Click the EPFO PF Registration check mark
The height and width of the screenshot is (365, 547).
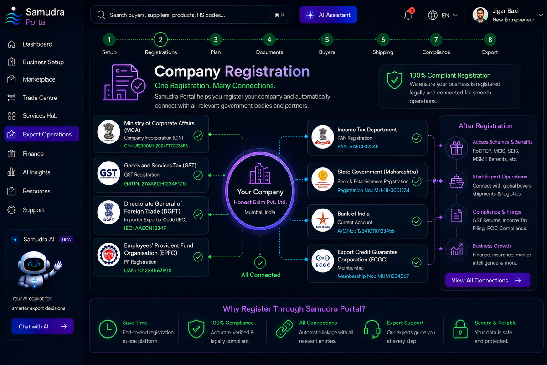pyautogui.click(x=198, y=257)
